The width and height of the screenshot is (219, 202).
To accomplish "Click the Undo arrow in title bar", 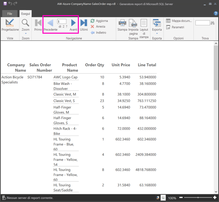I will pyautogui.click(x=10, y=3).
